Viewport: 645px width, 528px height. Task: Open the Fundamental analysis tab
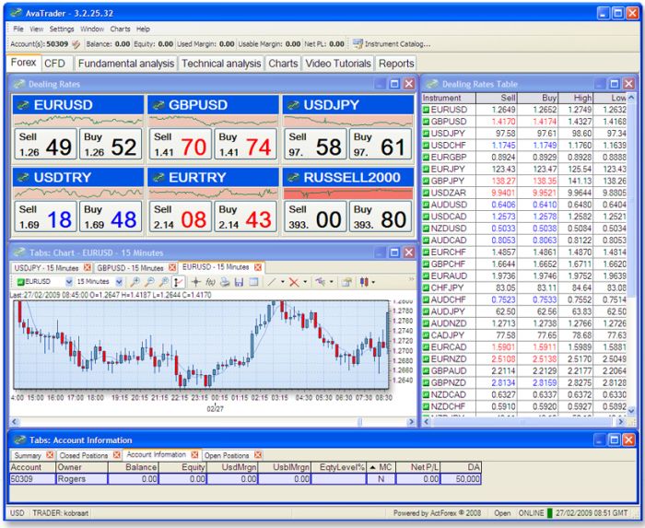click(126, 64)
